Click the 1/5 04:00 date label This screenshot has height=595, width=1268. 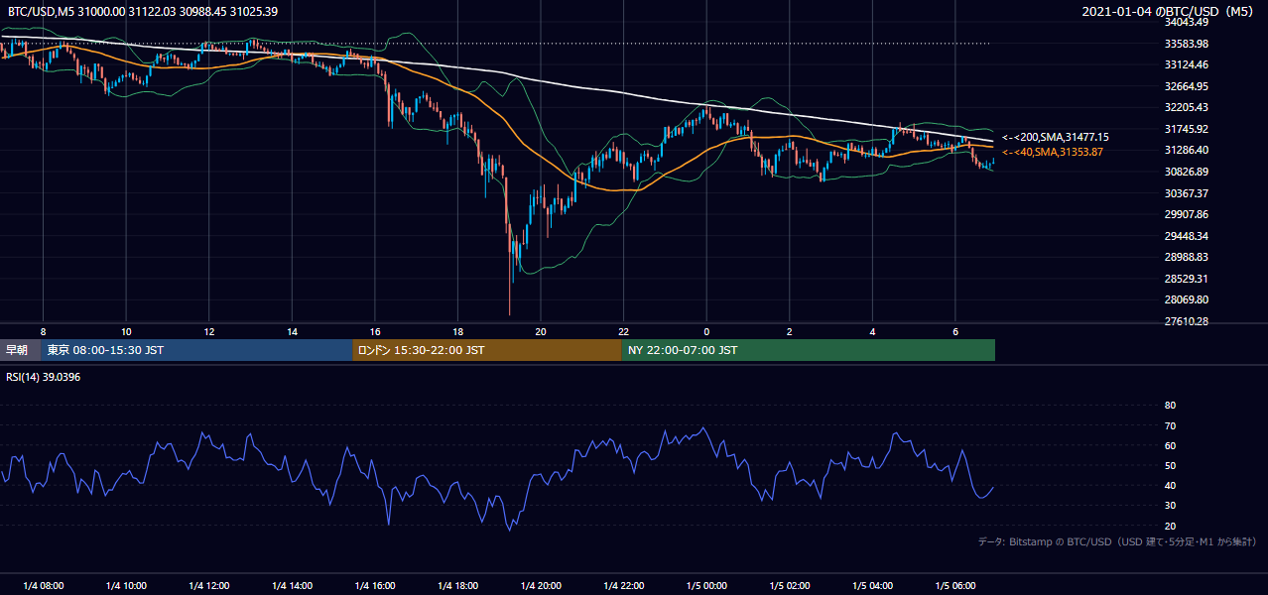(x=872, y=585)
